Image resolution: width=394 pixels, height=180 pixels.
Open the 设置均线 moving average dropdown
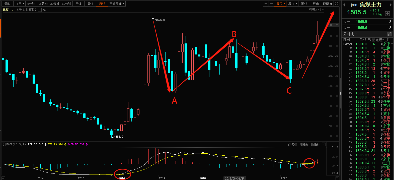tap(316, 10)
